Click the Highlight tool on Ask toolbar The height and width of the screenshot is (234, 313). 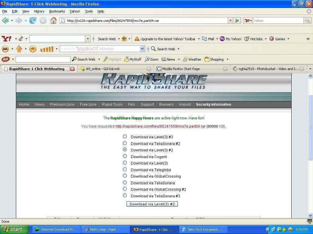[x=112, y=59]
